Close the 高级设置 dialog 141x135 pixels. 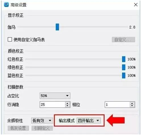pyautogui.click(x=136, y=5)
